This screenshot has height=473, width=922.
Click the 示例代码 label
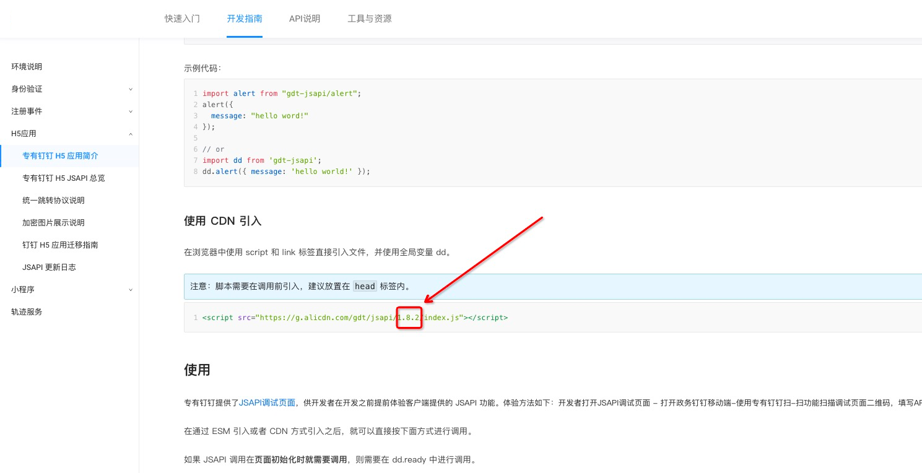202,68
